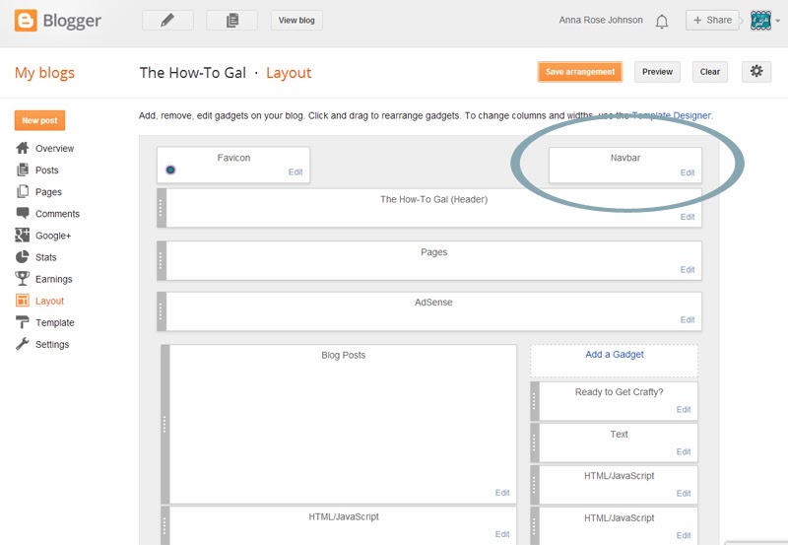Click the Earnings trophy icon

[x=22, y=279]
